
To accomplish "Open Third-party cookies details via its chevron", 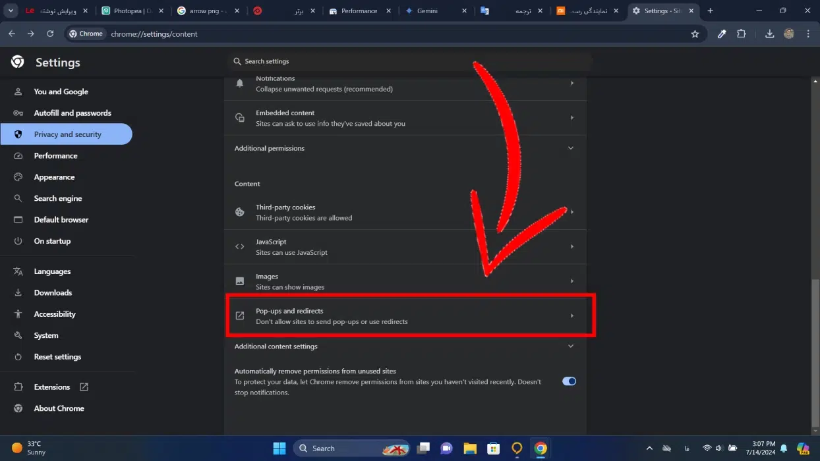I will point(571,212).
